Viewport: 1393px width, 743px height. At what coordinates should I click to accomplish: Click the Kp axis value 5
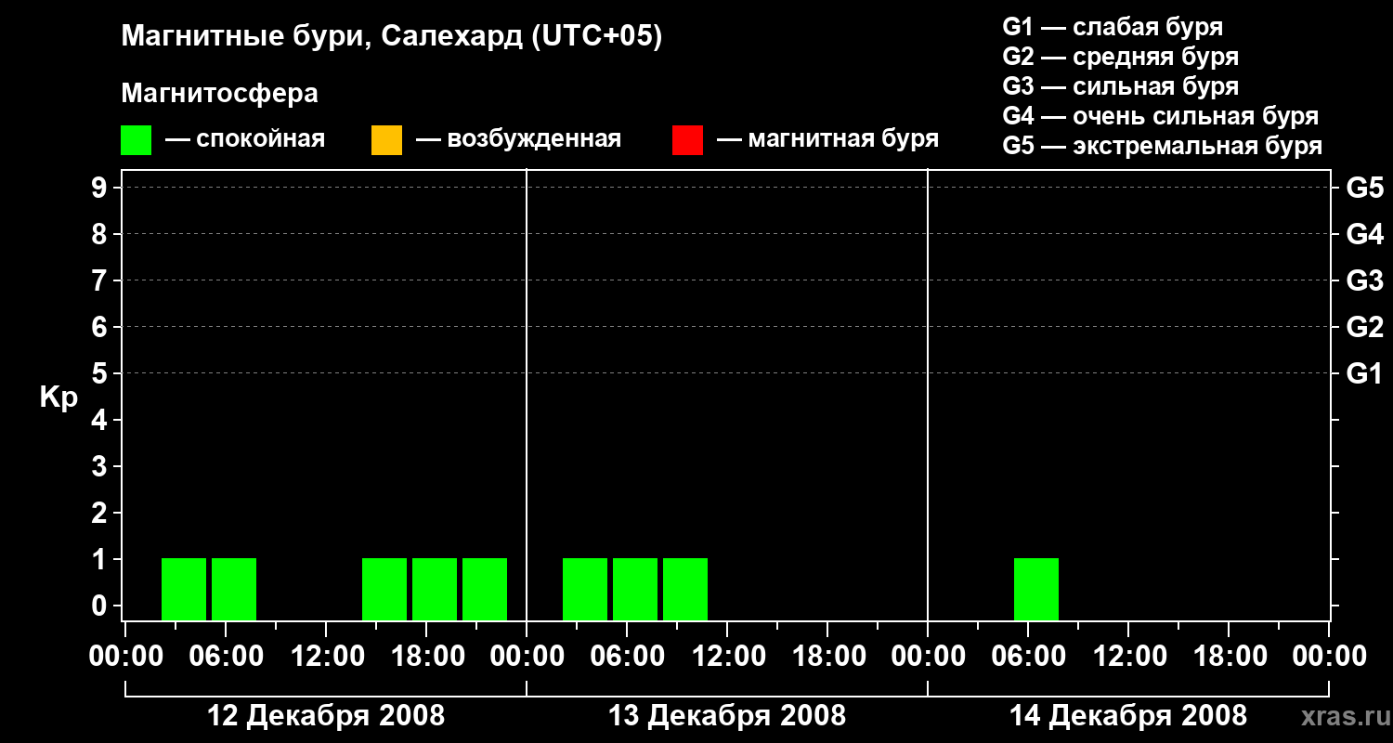[101, 373]
